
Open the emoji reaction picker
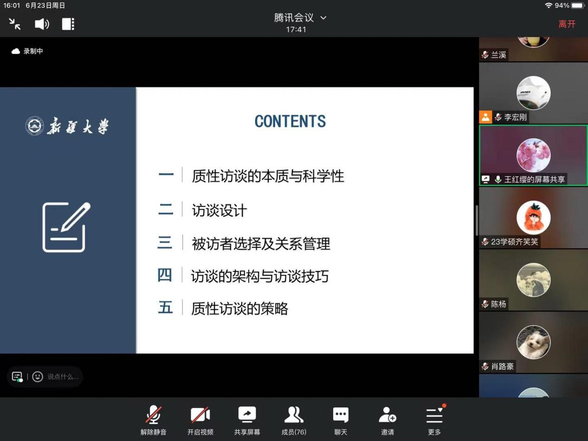coord(38,376)
